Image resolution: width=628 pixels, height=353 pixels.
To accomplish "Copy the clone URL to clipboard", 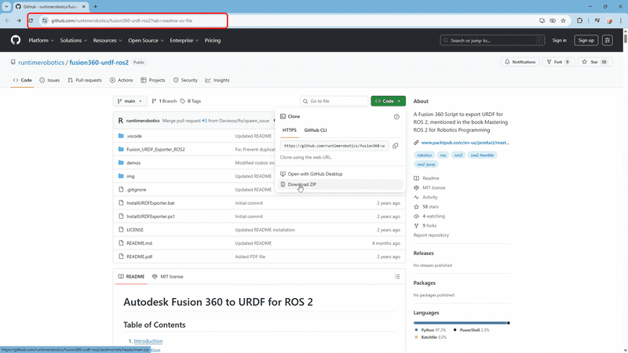I will tap(396, 146).
